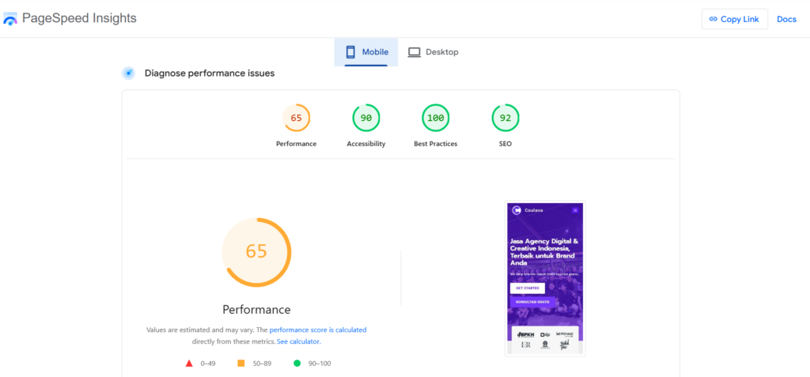The height and width of the screenshot is (377, 810).
Task: Click the orange square 50–89 legend icon
Action: [x=240, y=364]
